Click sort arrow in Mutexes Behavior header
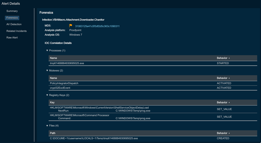The image size is (261, 143). click(x=229, y=78)
